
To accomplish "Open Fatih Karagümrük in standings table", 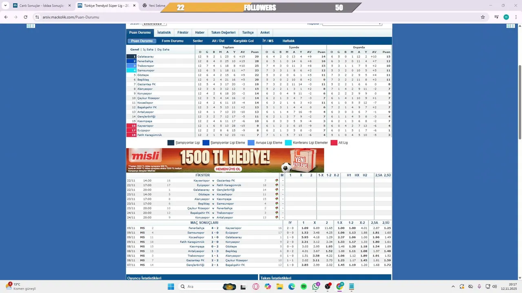I will 150,135.
